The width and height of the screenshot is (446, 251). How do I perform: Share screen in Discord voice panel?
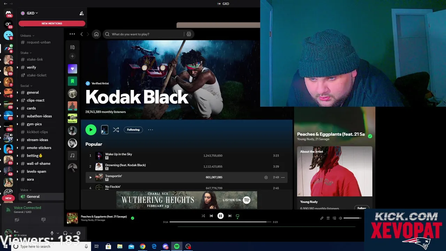43,220
